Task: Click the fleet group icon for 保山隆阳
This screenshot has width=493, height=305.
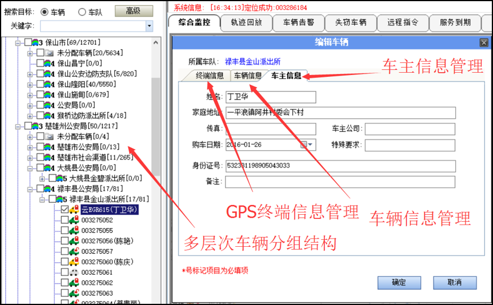Action: tap(49, 84)
